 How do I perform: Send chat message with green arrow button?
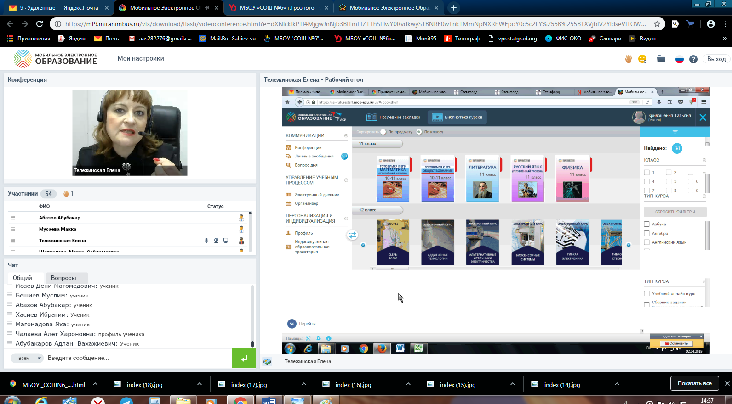(x=244, y=358)
